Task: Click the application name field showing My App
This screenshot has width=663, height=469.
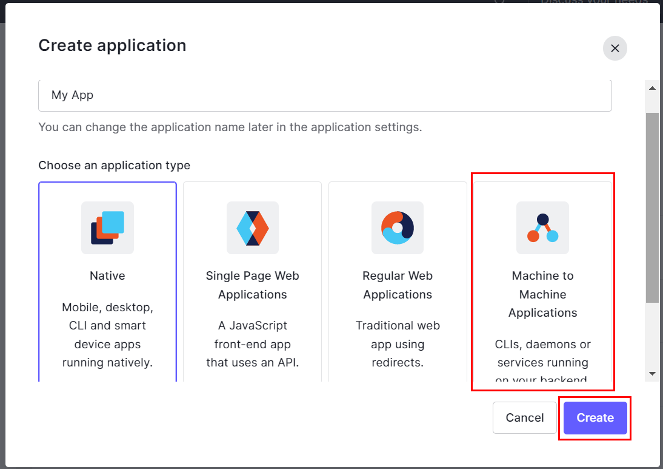Action: 325,95
